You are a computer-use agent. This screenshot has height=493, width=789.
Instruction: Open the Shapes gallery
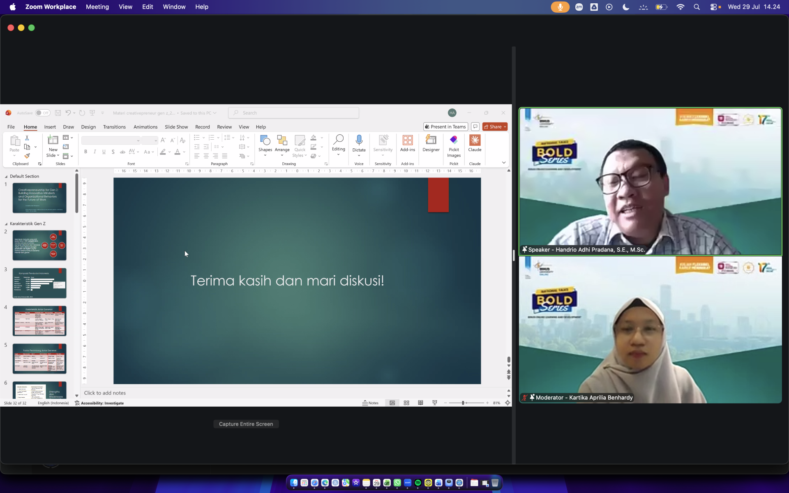[265, 145]
